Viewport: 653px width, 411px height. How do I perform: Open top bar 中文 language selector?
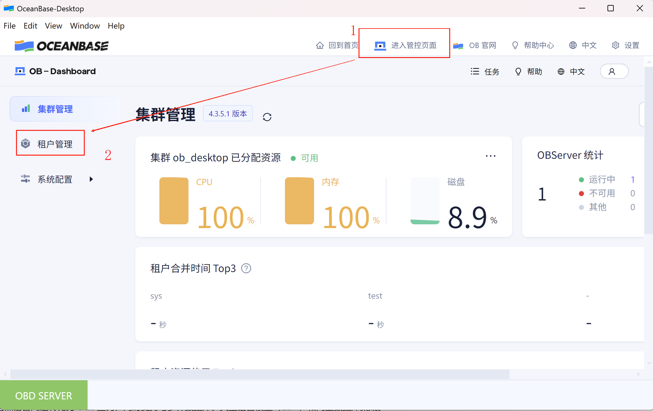[583, 45]
